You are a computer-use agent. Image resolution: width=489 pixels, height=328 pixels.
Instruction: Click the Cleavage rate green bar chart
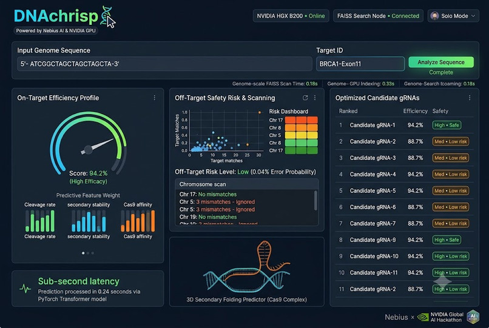click(40, 221)
